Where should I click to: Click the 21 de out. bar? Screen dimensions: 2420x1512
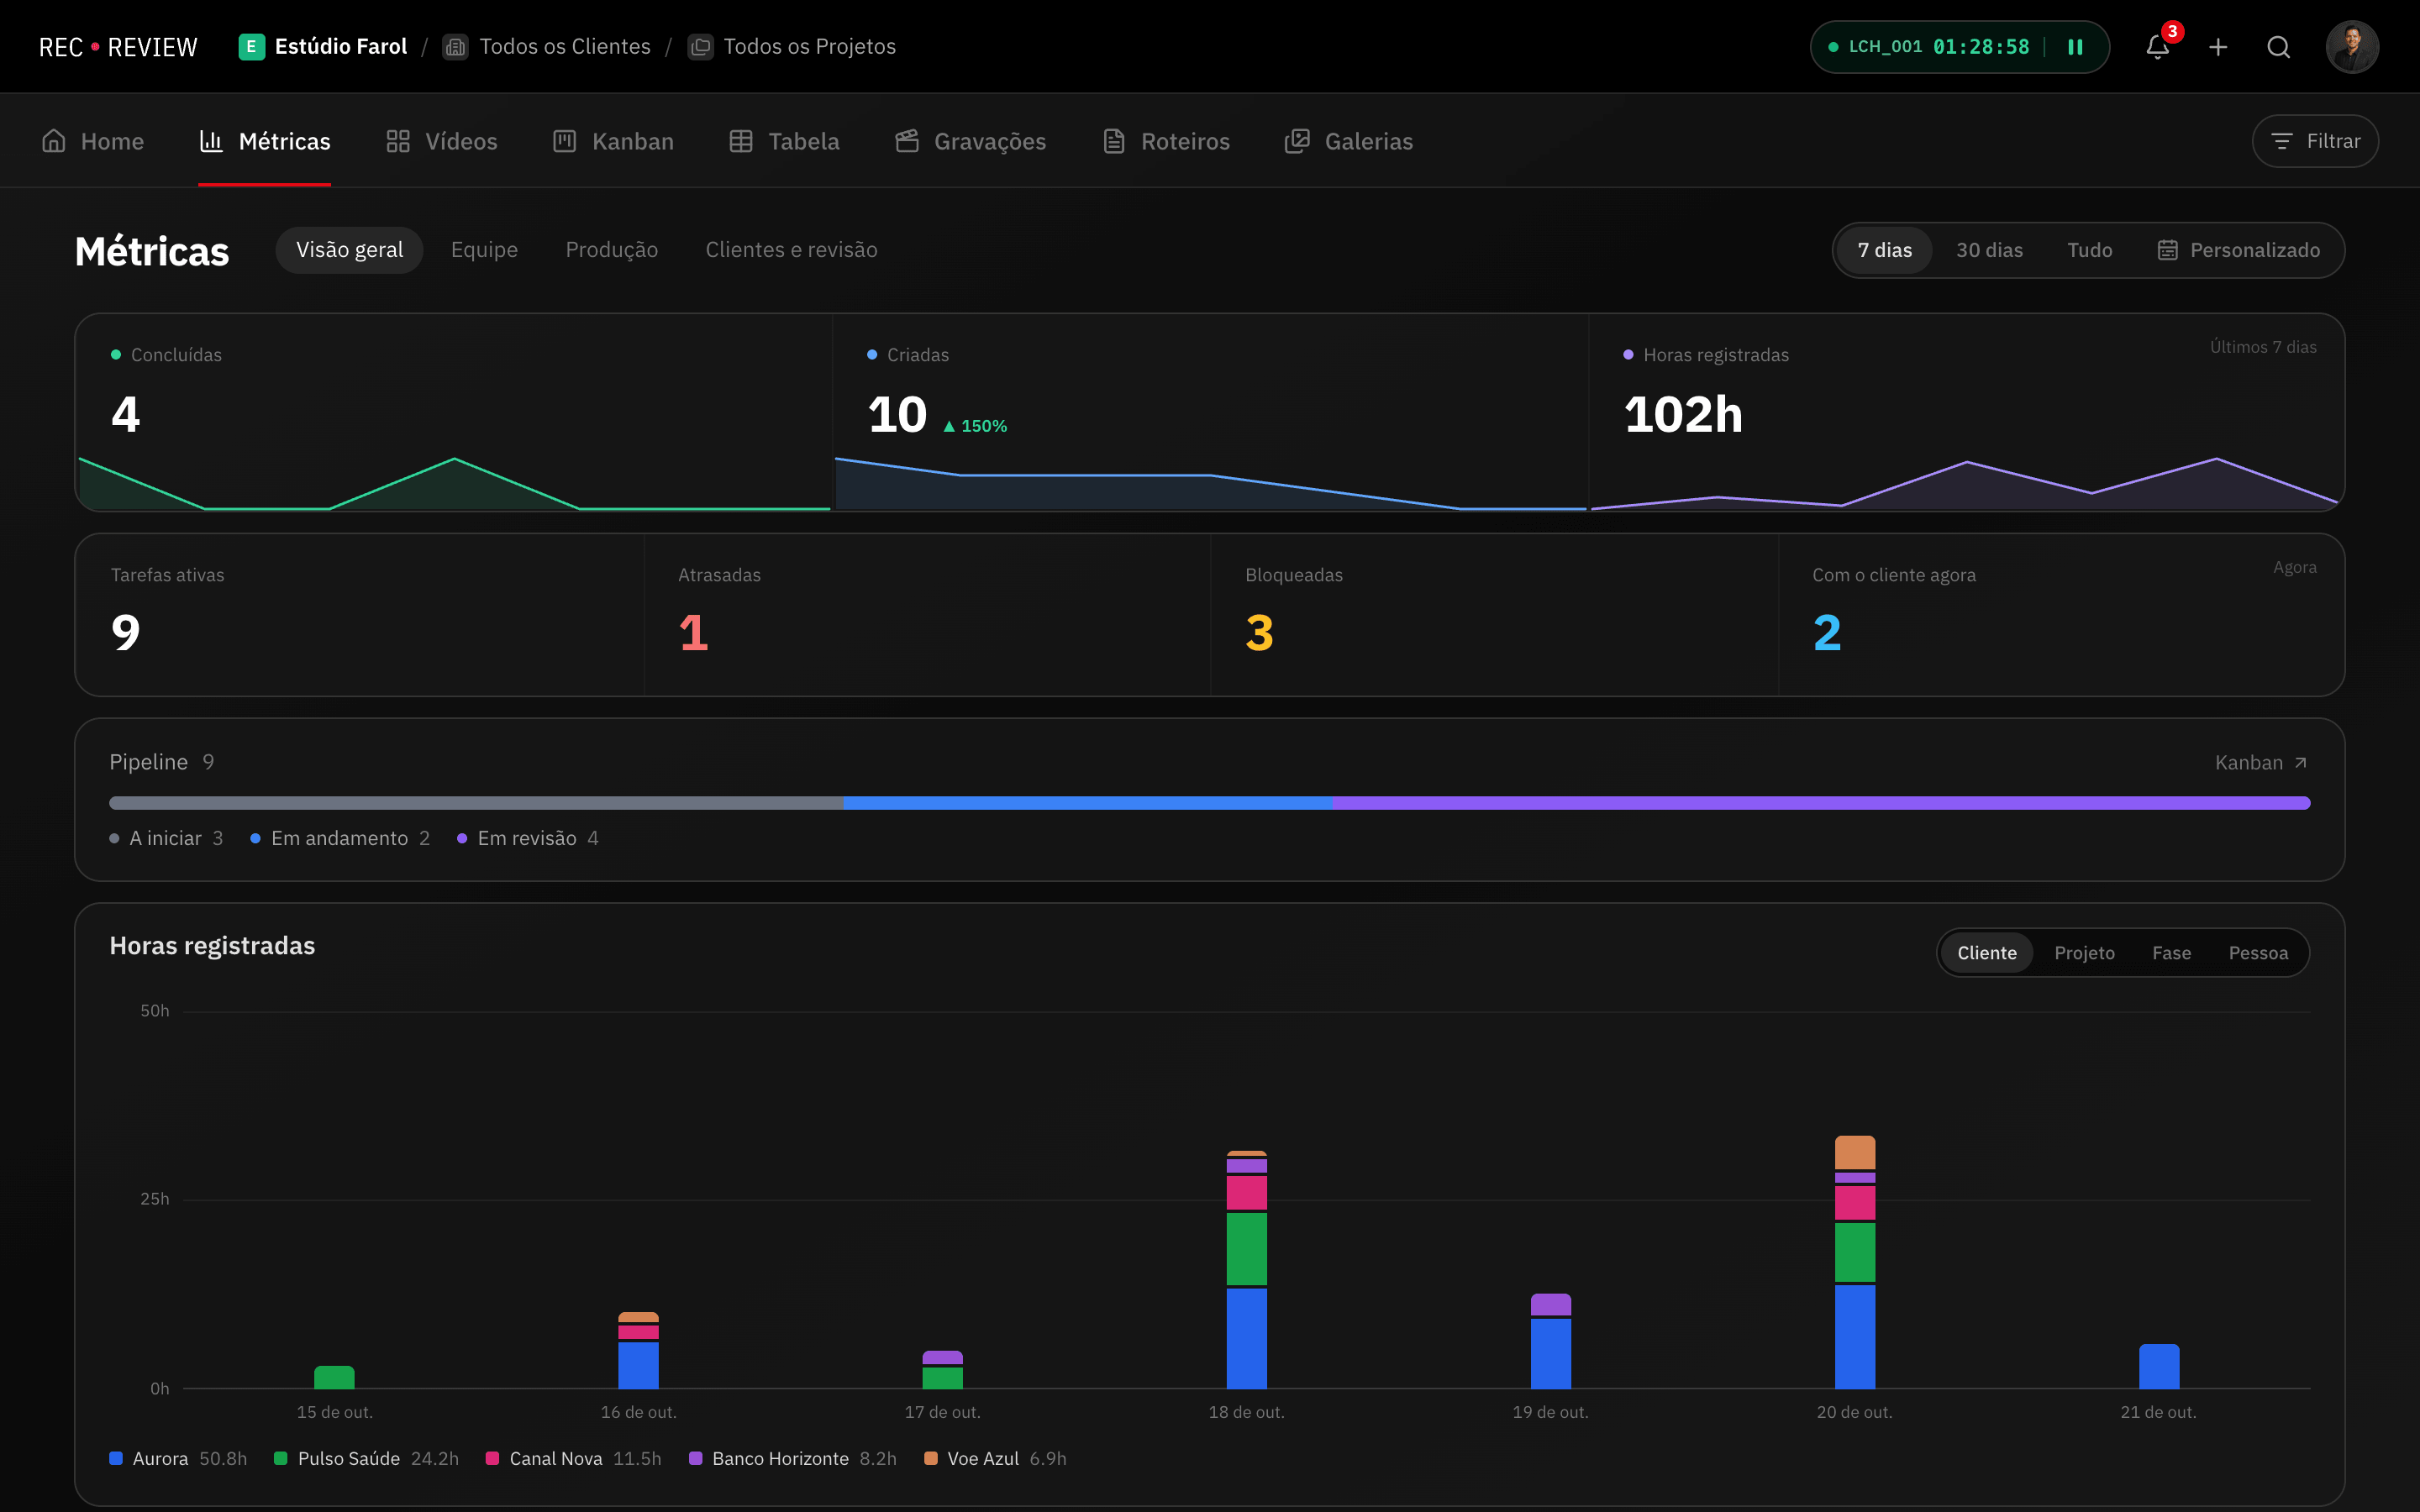pyautogui.click(x=2159, y=1366)
